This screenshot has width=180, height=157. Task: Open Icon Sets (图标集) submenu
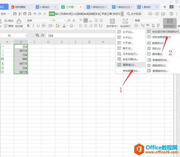click(x=163, y=54)
